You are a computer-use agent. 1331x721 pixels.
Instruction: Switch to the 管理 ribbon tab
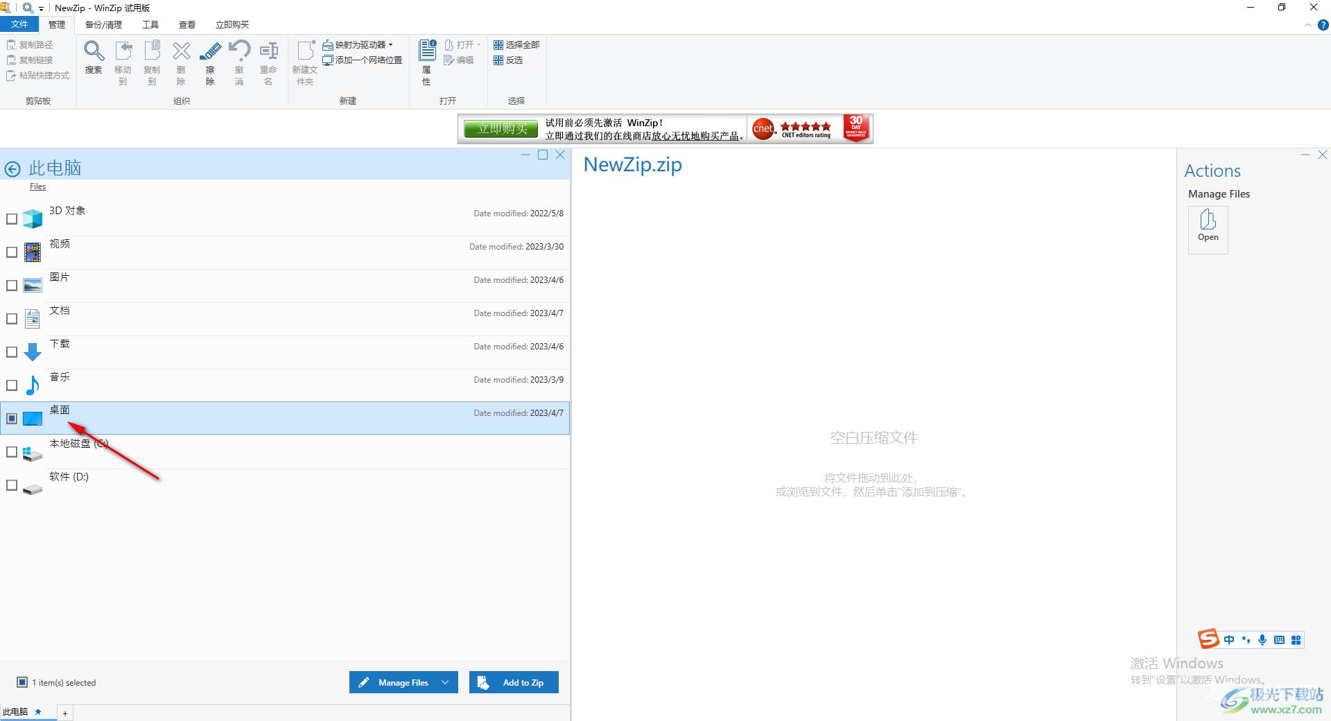point(57,24)
